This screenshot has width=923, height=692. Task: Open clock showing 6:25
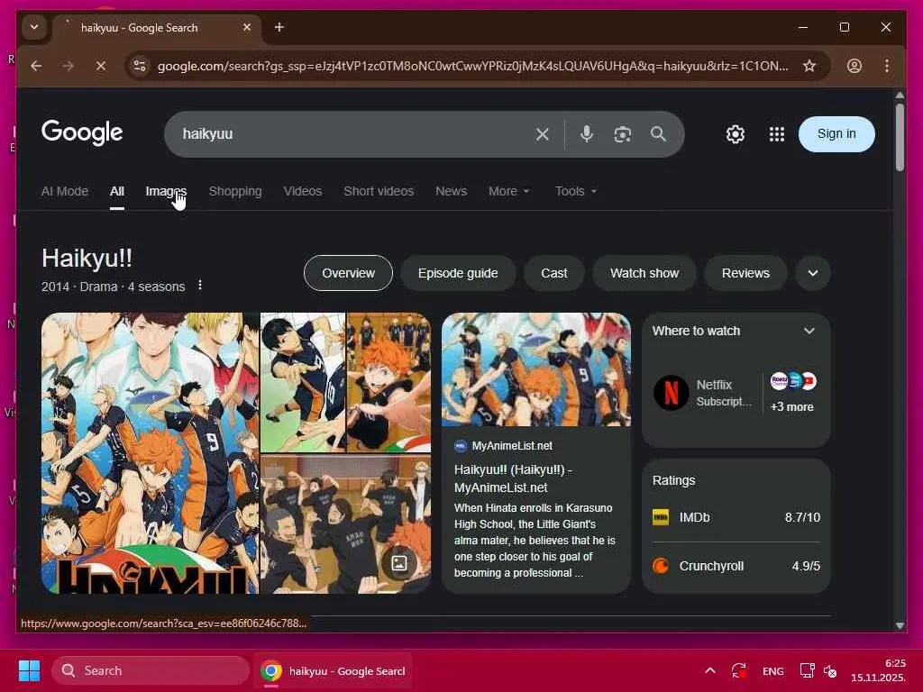[878, 670]
